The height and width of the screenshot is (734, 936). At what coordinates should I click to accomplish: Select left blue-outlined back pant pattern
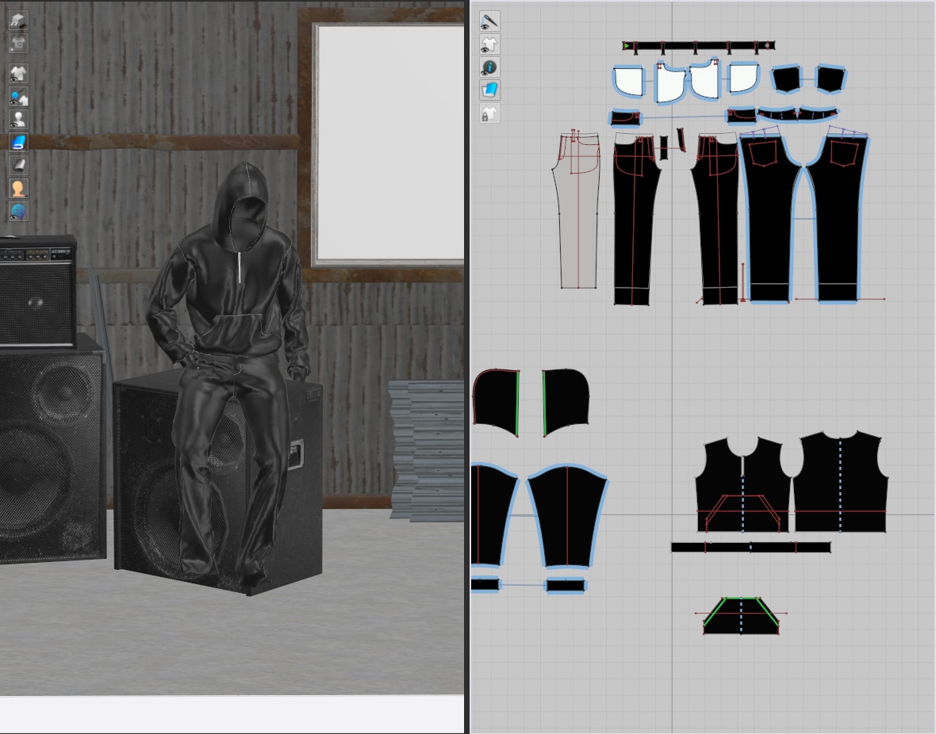pos(771,221)
